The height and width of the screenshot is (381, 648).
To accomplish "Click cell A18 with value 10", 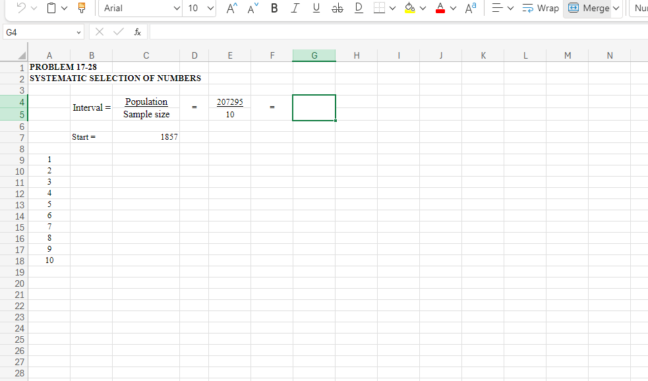I will [x=49, y=260].
